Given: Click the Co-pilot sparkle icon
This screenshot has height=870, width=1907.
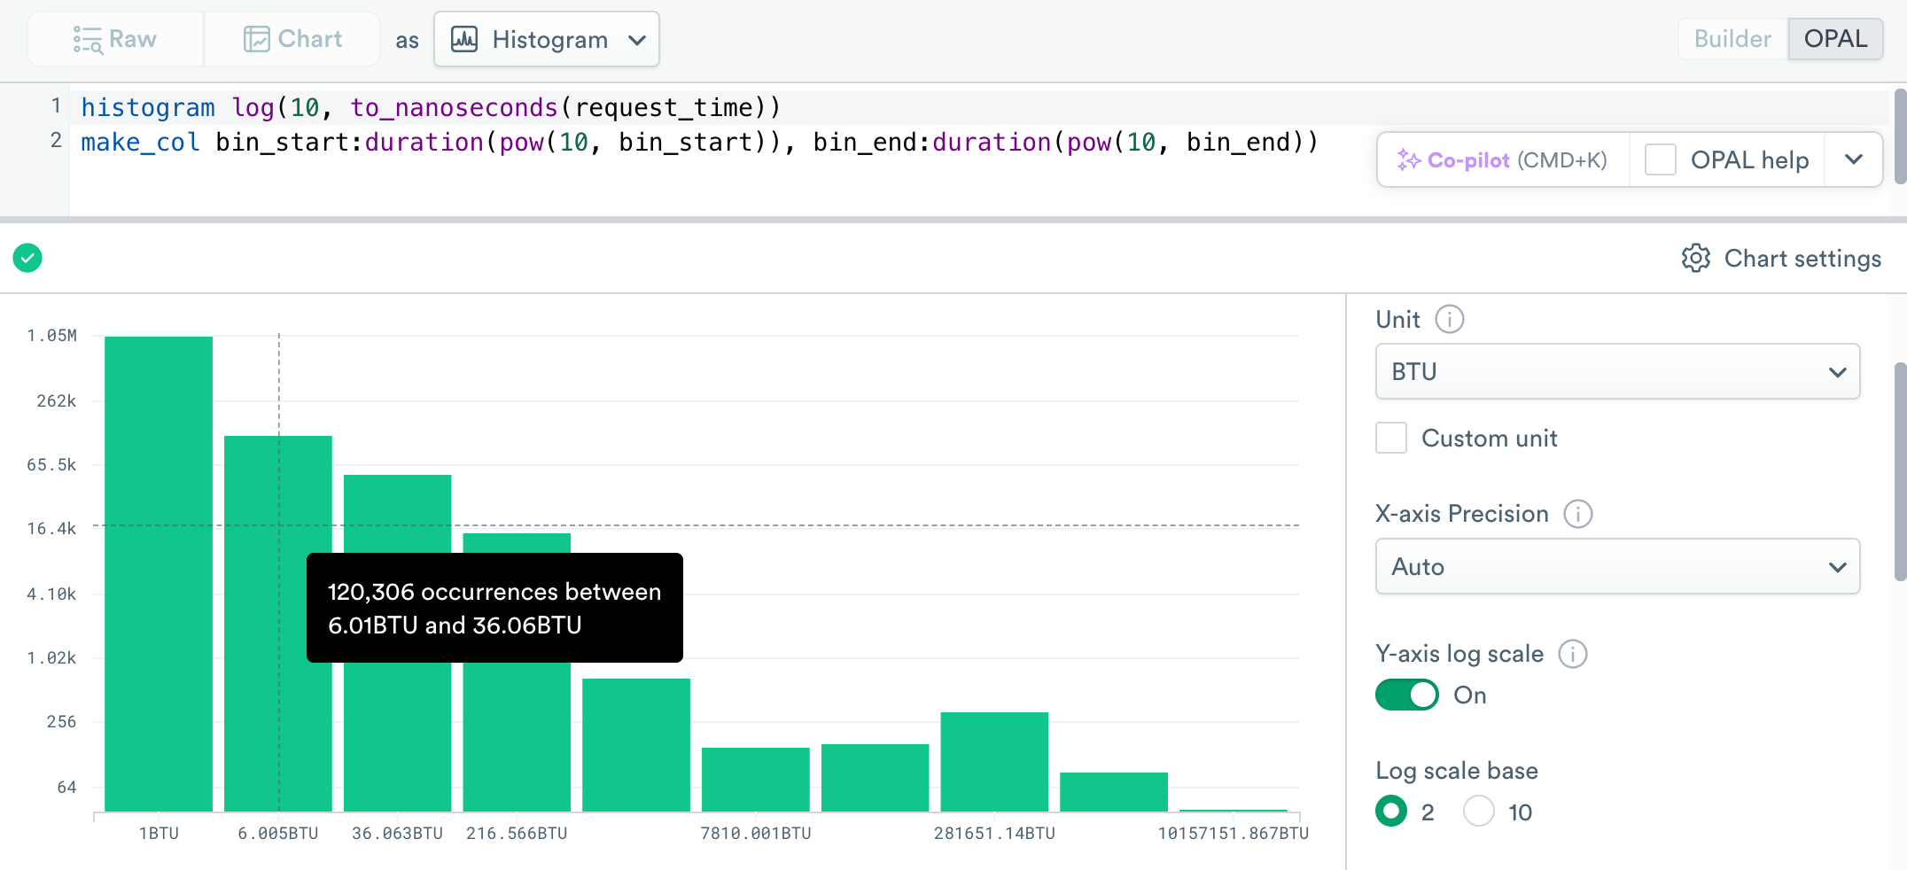Looking at the screenshot, I should click(1408, 159).
